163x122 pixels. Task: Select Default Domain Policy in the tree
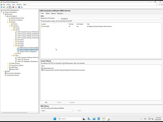18,18
